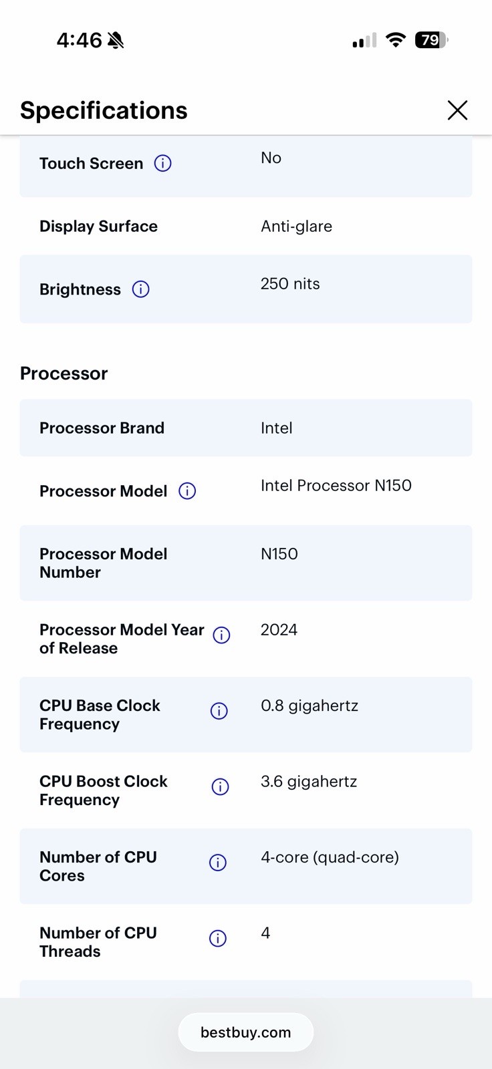Tap the Specifications title
492x1069 pixels.
coord(104,111)
